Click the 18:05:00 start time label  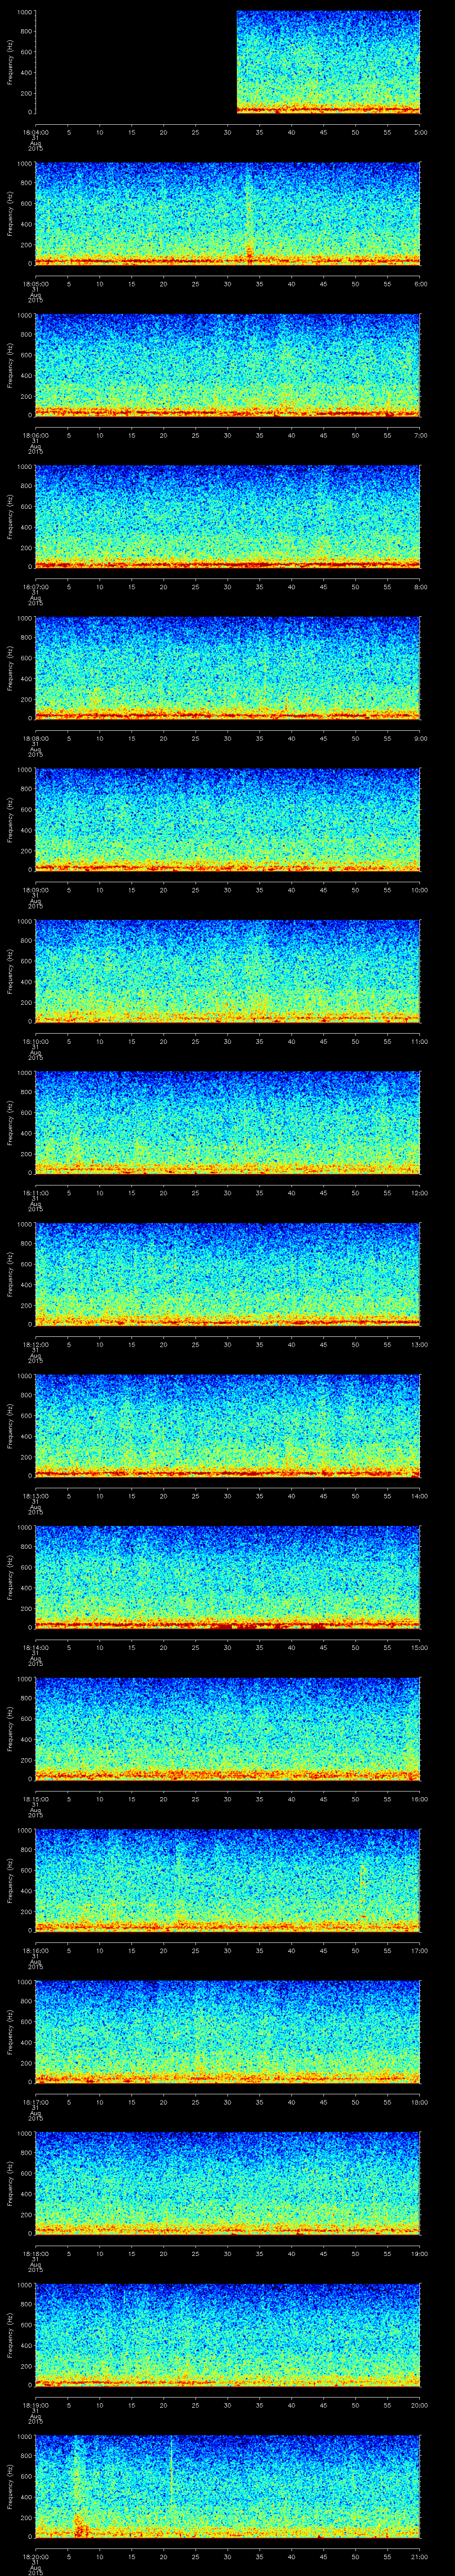tap(35, 284)
